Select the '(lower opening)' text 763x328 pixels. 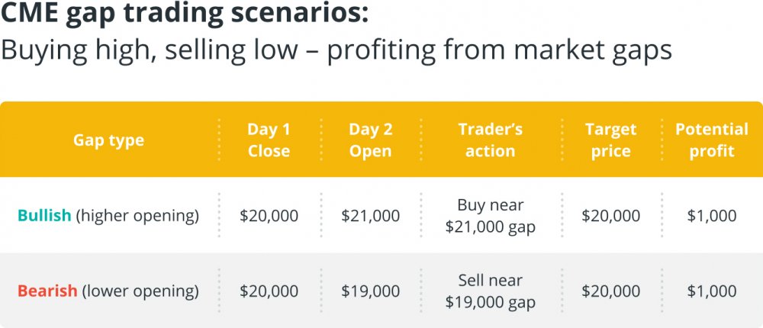point(140,291)
